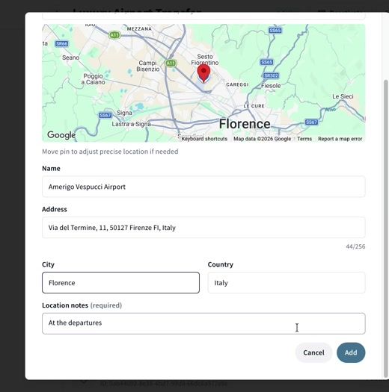
Task: Open Keyboard shortcuts link on map
Action: tap(204, 139)
